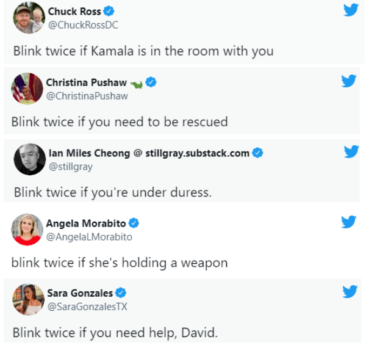The width and height of the screenshot is (372, 345).
Task: Open Angela Morabito's profile photo
Action: point(27,229)
